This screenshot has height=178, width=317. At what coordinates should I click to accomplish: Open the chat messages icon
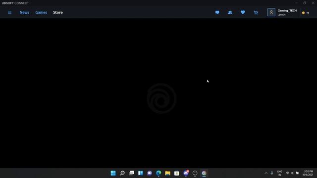217,12
